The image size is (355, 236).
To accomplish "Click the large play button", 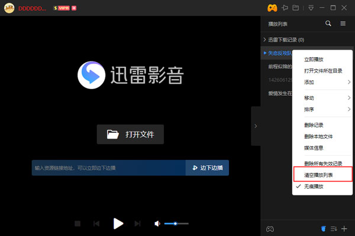I will tap(118, 224).
